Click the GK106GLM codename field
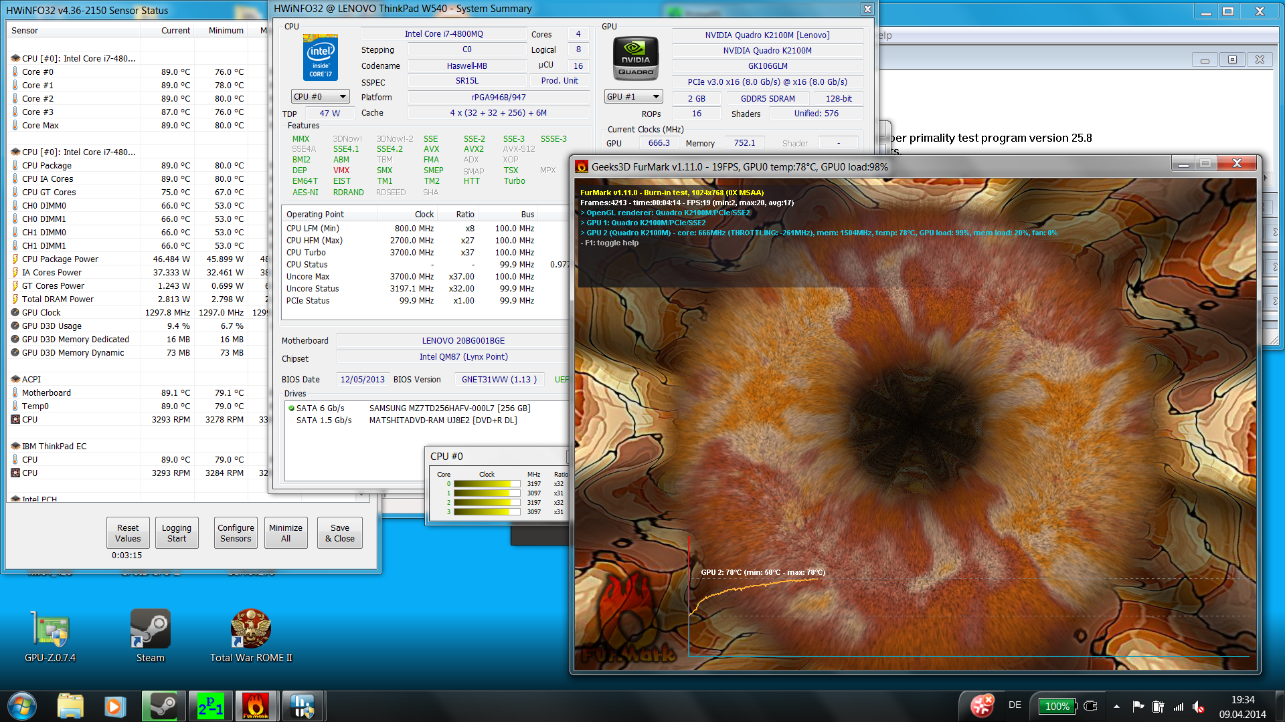This screenshot has height=722, width=1285. click(767, 66)
